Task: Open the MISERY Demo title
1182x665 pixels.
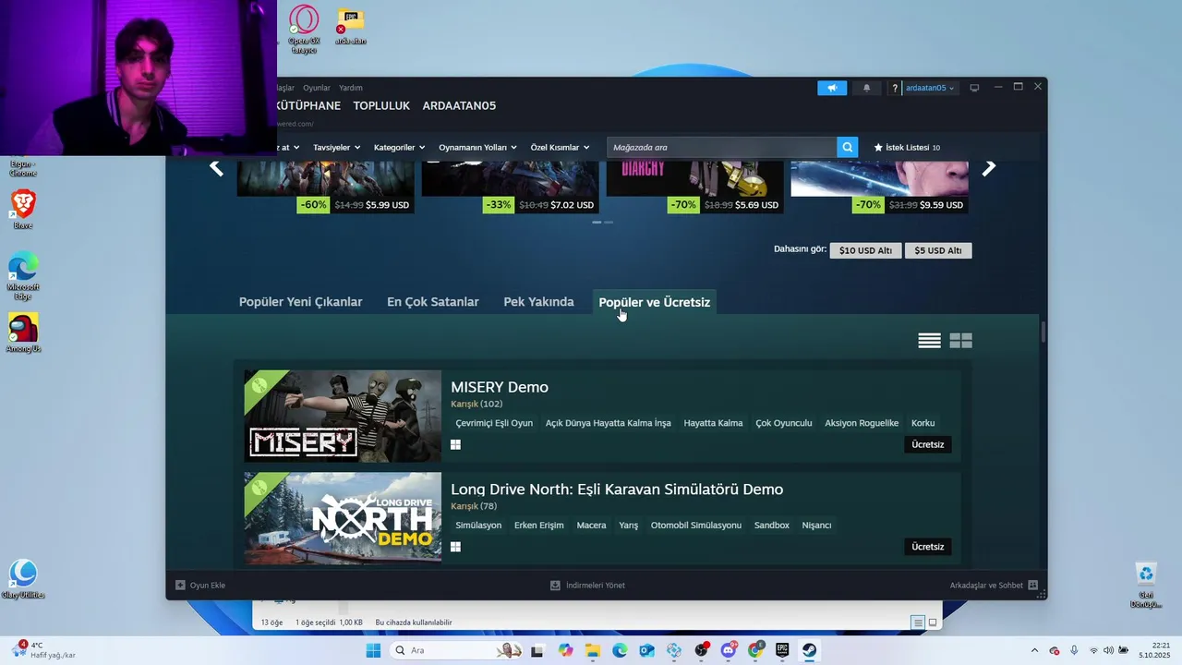Action: 499,387
